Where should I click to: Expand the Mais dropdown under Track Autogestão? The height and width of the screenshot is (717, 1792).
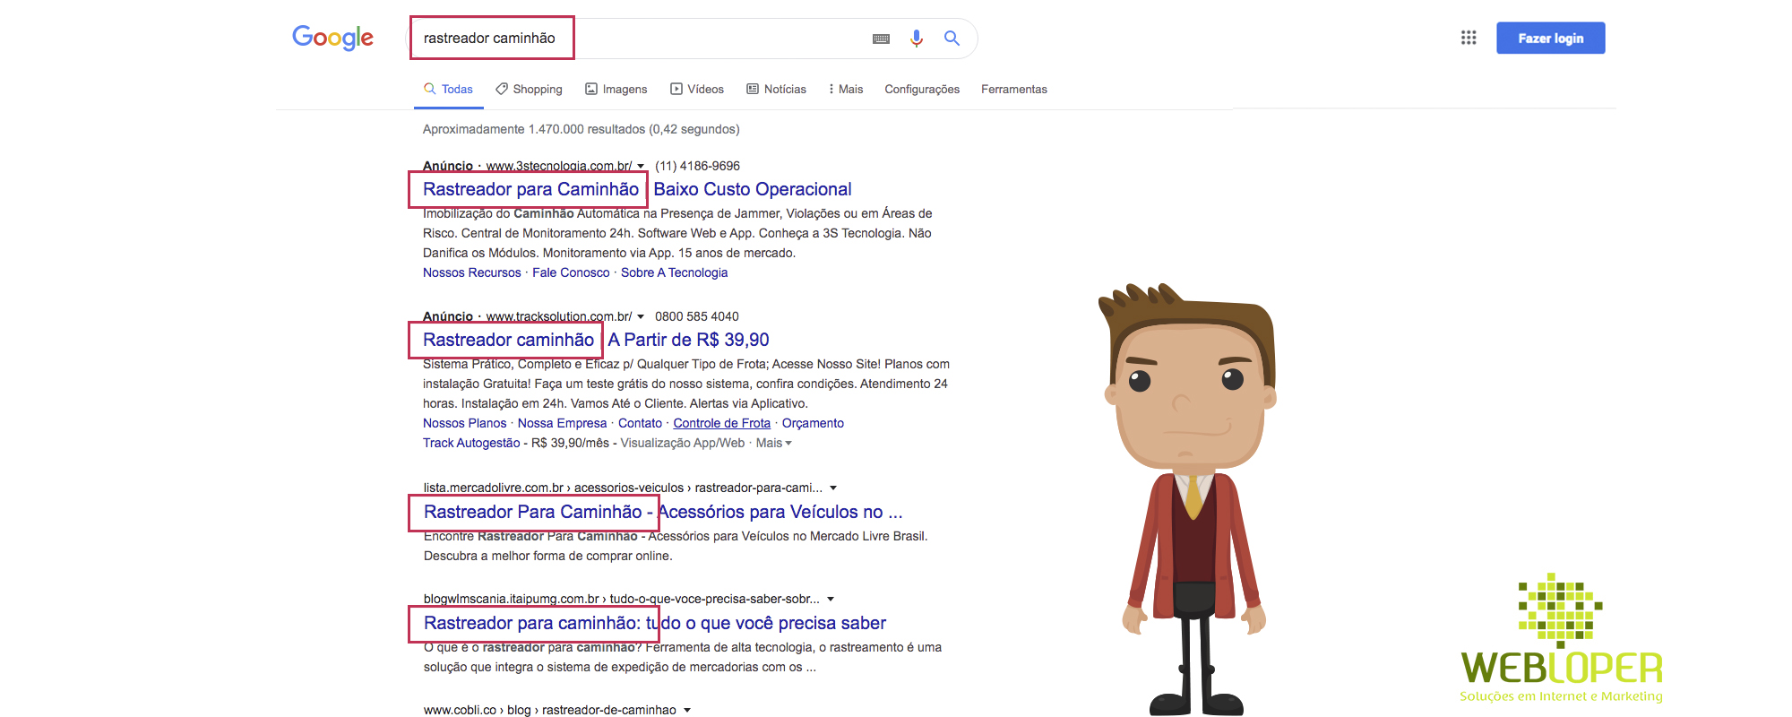coord(773,443)
